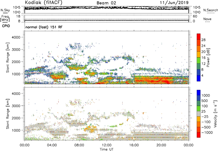Screen dimensions: 218x151
Task: Click the "N.Search" legend label
Action: [210, 10]
